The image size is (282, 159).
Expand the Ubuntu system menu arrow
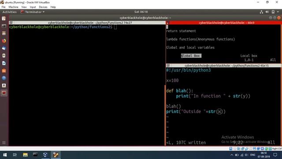[x=278, y=12]
